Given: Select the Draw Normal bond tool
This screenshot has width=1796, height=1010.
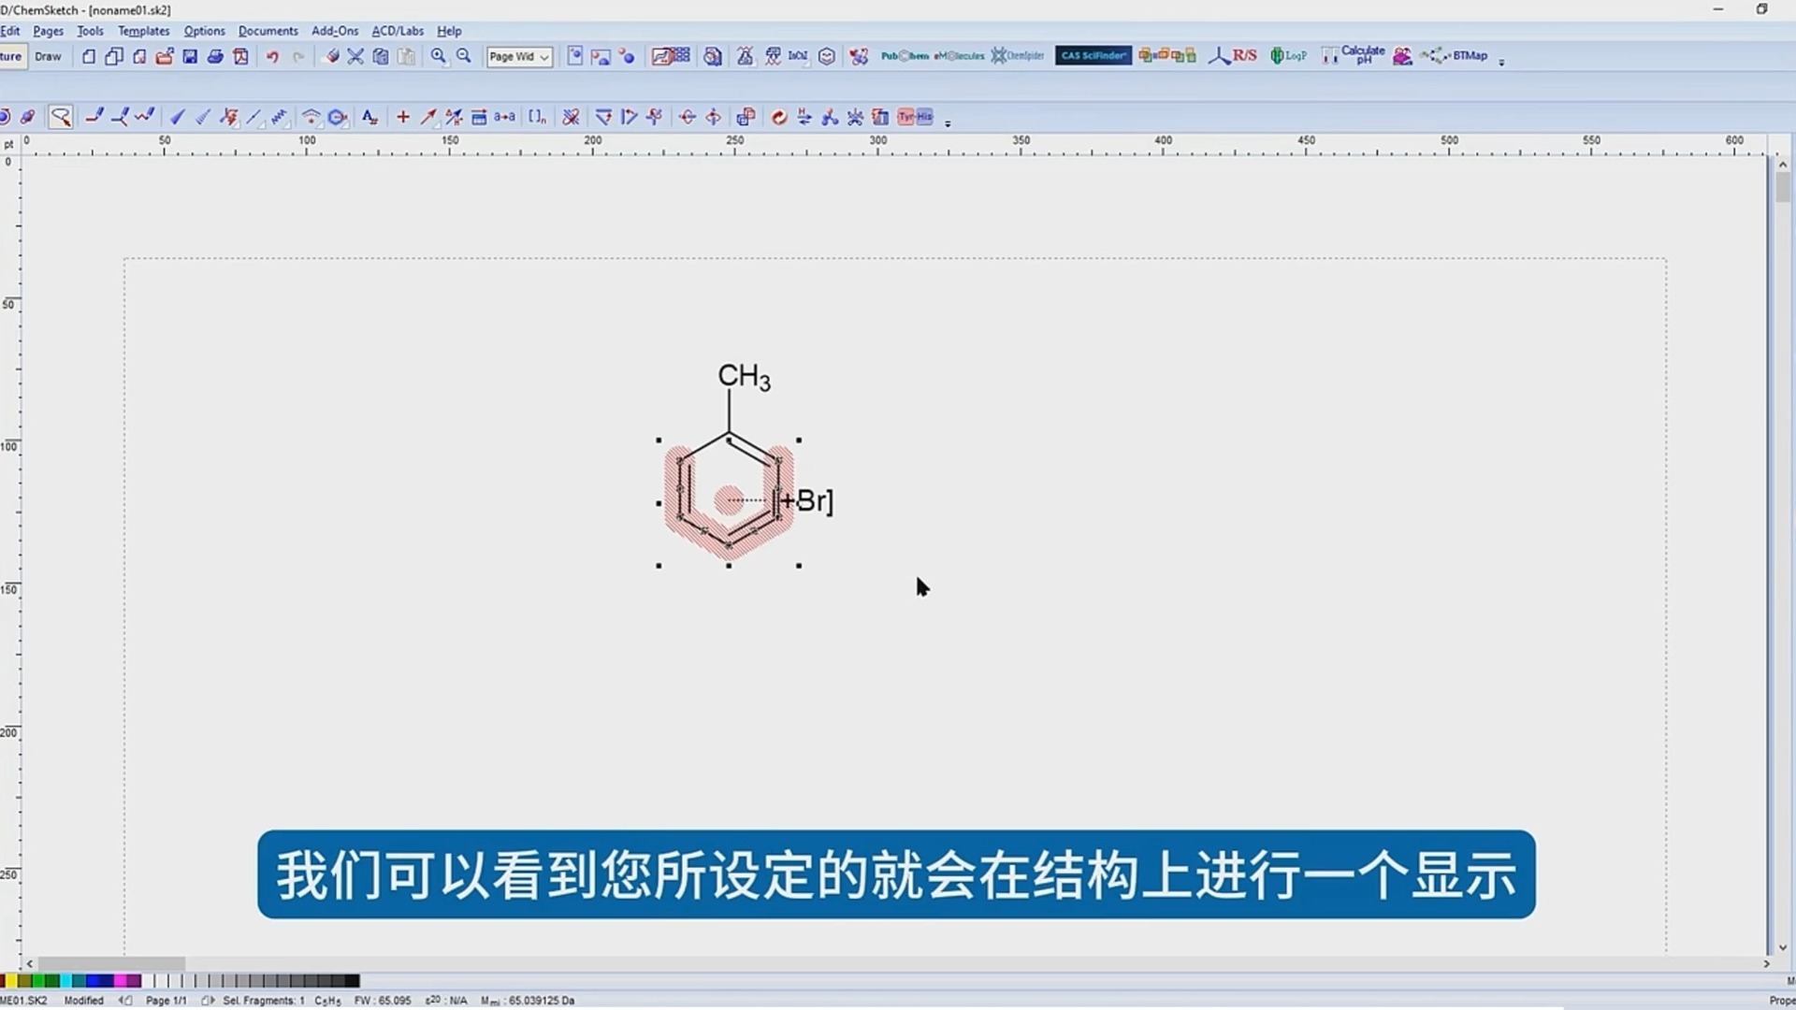Looking at the screenshot, I should tap(94, 117).
